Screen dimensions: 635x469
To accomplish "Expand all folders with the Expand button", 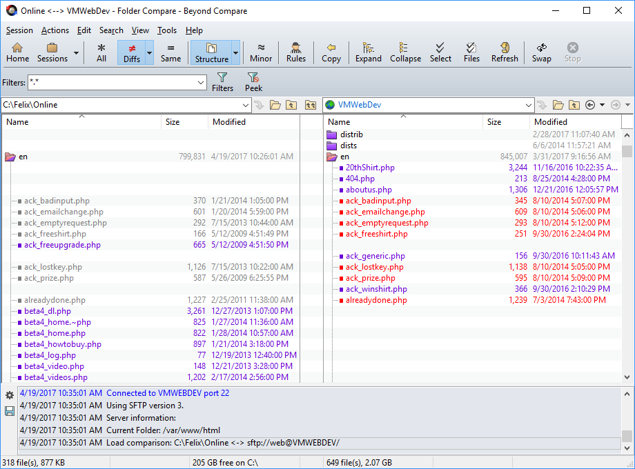I will [368, 52].
